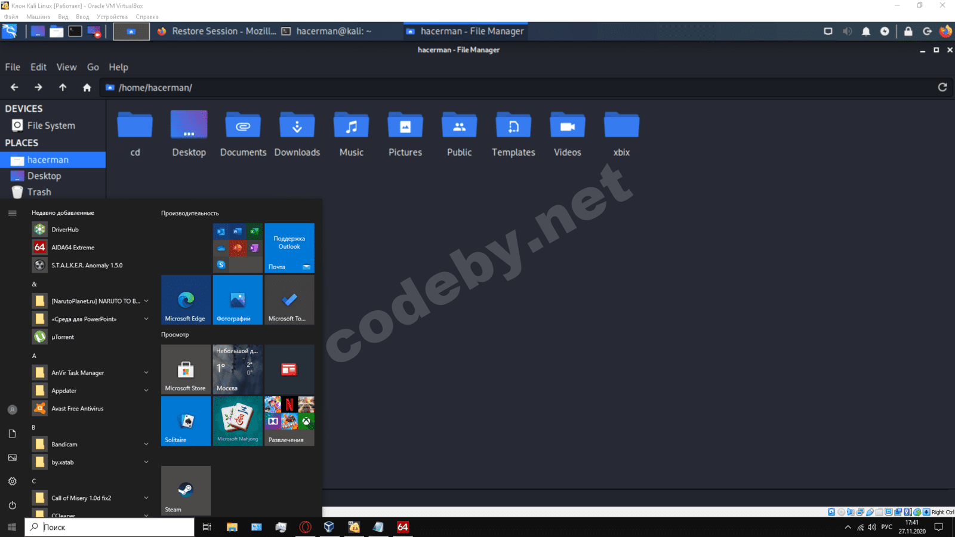This screenshot has width=955, height=537.
Task: Open the File menu in File Manager
Action: pos(13,67)
